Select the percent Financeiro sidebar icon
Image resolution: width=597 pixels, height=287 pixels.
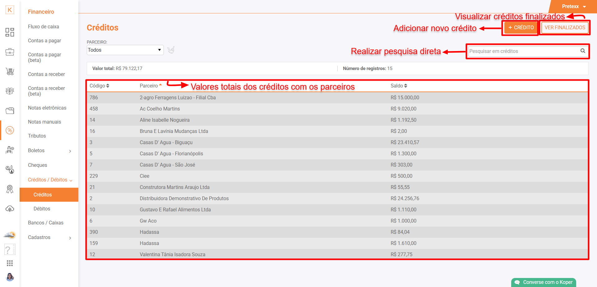tap(10, 130)
